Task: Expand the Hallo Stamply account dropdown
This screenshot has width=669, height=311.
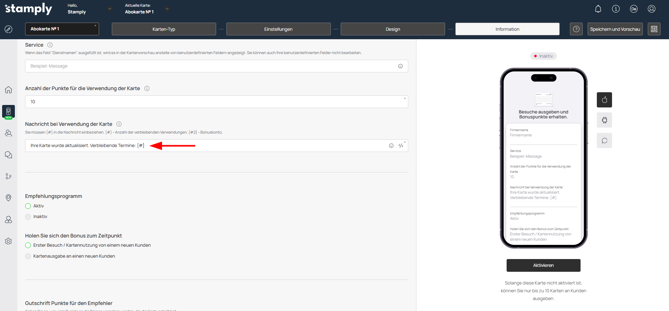Action: click(110, 9)
